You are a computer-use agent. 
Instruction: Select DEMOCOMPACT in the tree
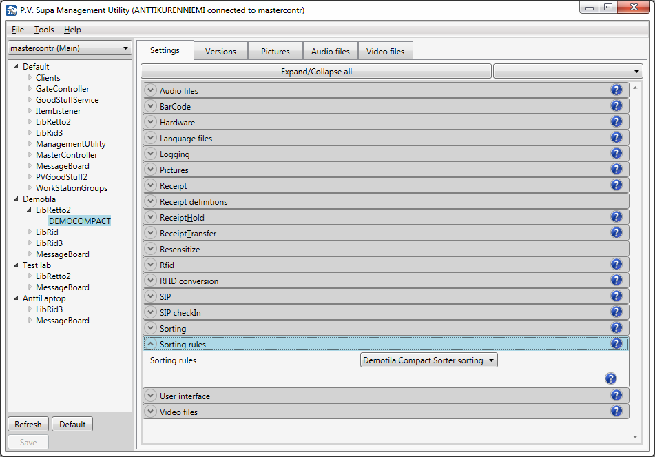click(79, 221)
